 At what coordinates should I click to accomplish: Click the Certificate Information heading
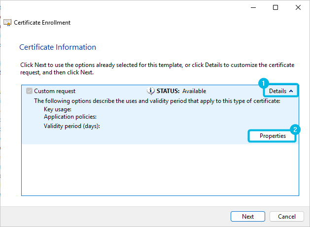58,47
